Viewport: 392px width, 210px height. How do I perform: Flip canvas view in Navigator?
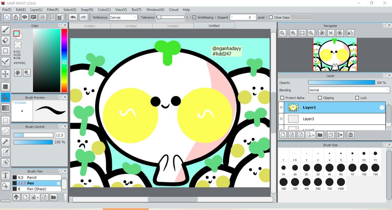coord(351,33)
